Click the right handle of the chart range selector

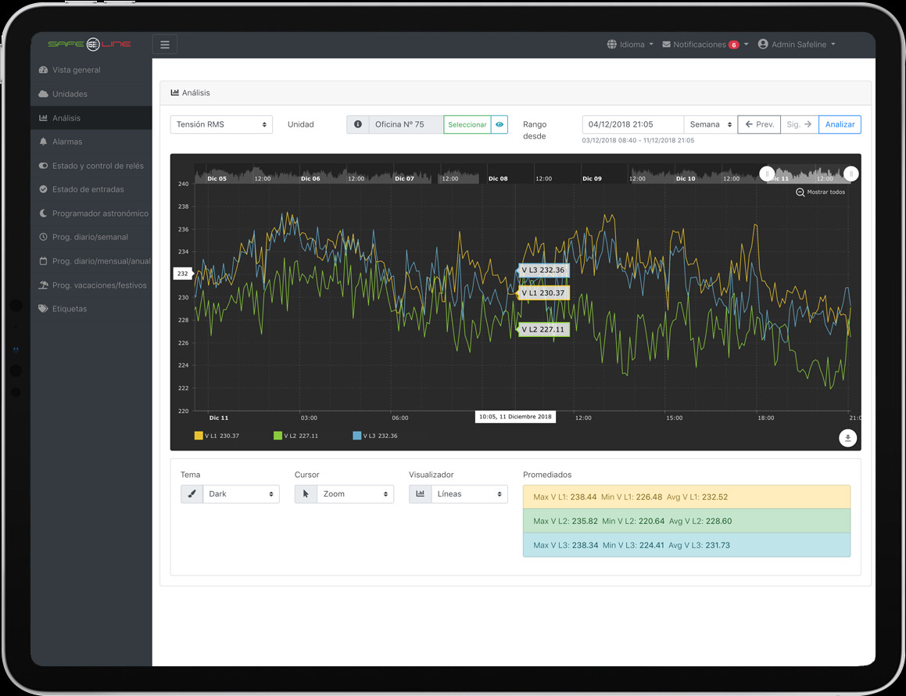click(x=850, y=174)
